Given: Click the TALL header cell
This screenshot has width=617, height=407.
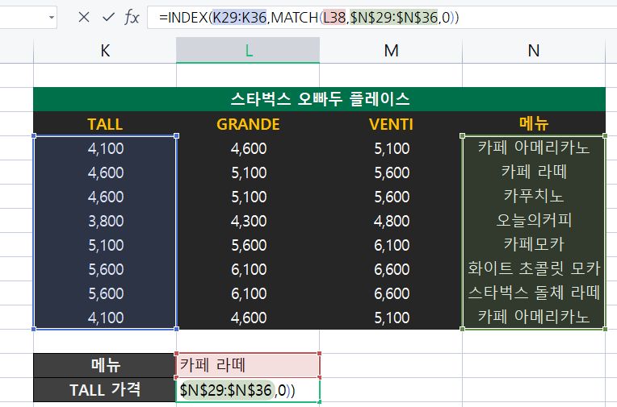Looking at the screenshot, I should point(105,124).
